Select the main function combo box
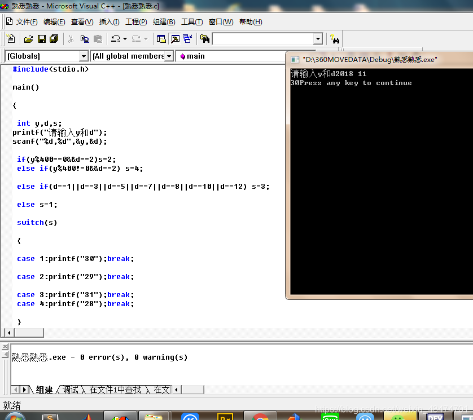This screenshot has width=473, height=420. coord(231,56)
